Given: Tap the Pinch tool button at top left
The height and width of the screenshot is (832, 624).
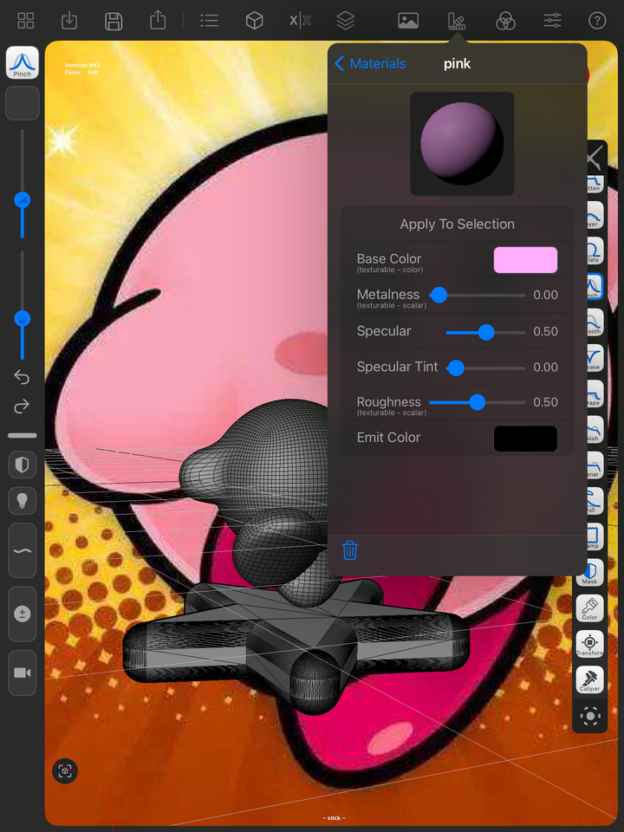Looking at the screenshot, I should pos(23,62).
